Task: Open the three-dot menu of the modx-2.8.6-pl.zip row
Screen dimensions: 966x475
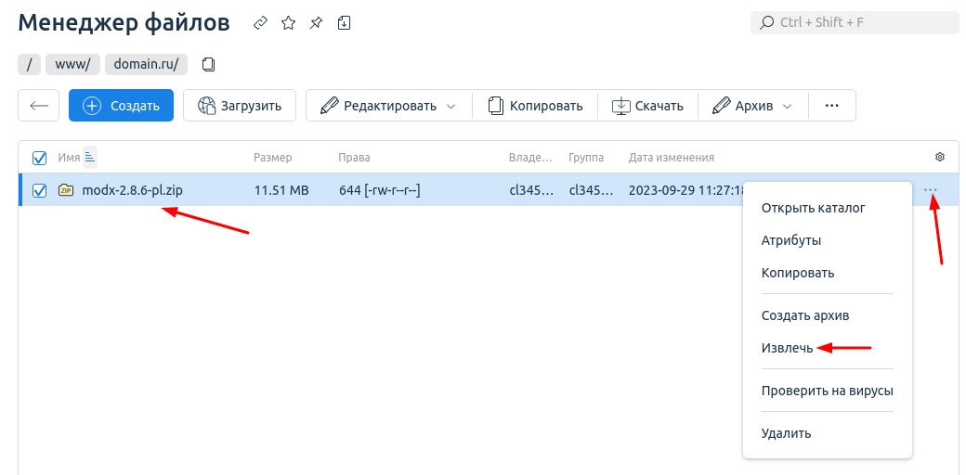Action: [931, 190]
